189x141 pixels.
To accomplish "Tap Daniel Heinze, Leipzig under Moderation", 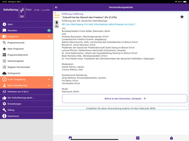I will (x=73, y=67).
